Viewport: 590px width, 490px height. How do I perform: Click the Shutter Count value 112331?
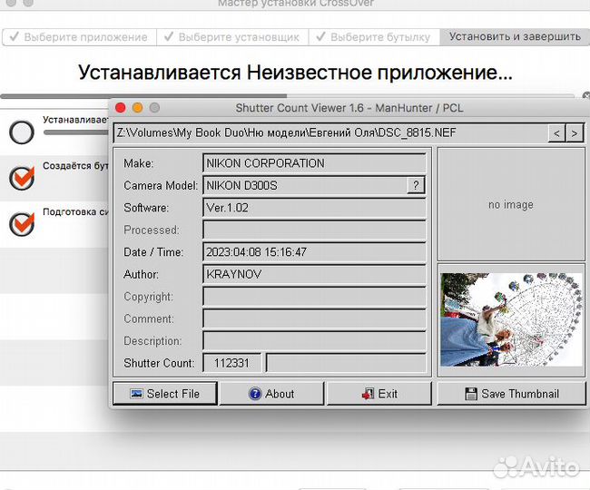(232, 363)
